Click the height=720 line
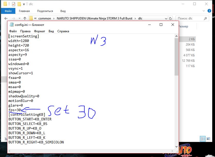Screen dimensions: 215x157 pyautogui.click(x=19, y=45)
